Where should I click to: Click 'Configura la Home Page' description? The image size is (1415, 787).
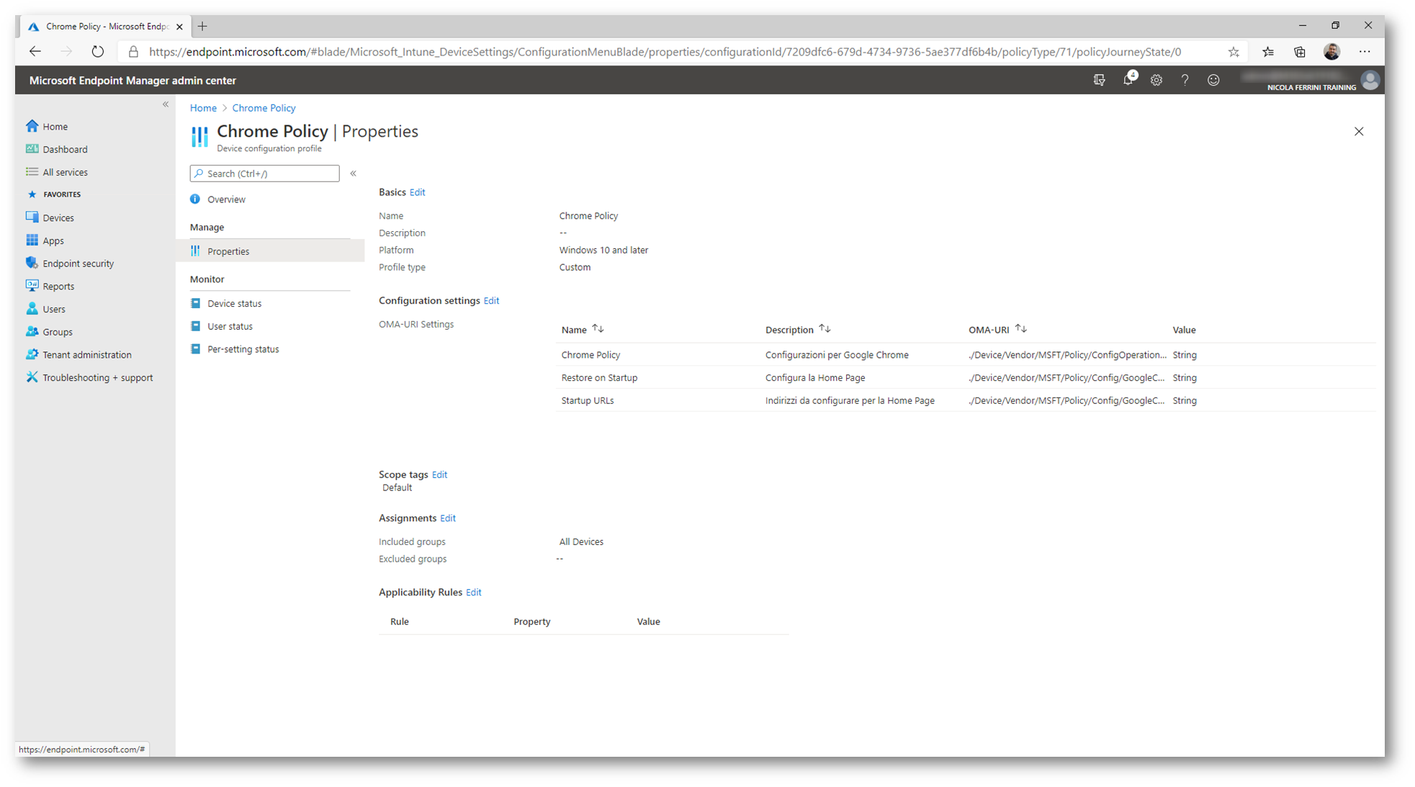[x=815, y=378]
